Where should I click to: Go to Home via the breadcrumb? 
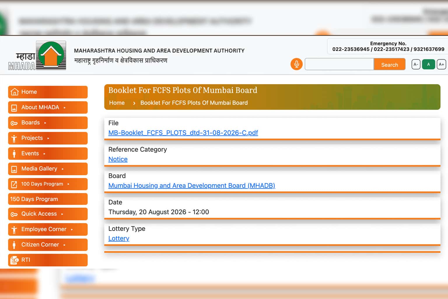[117, 103]
